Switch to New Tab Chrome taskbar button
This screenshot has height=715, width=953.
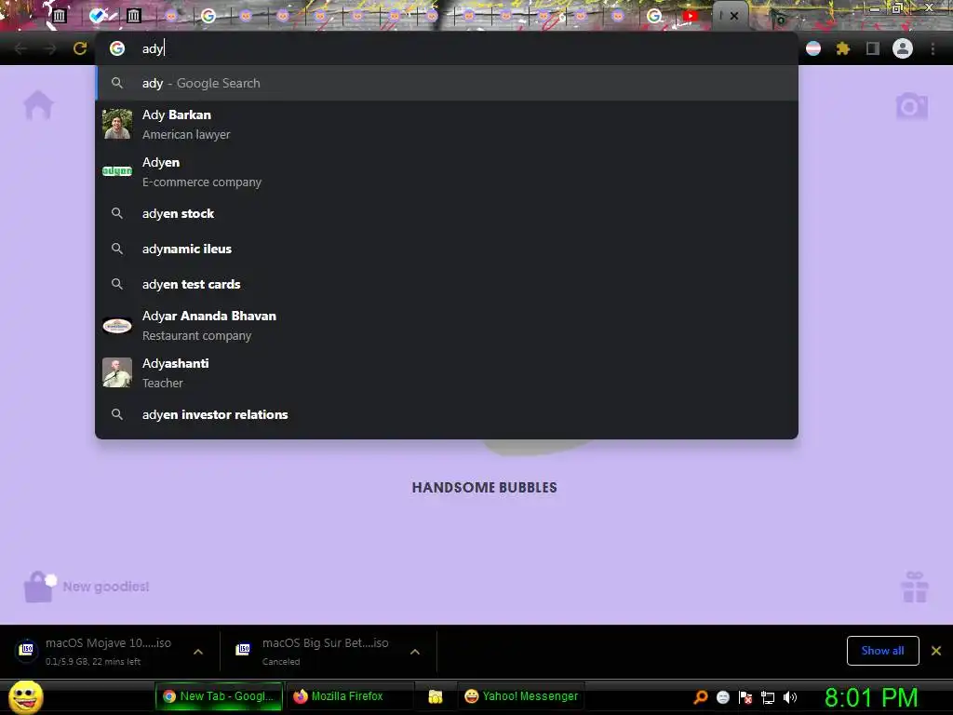coord(220,696)
